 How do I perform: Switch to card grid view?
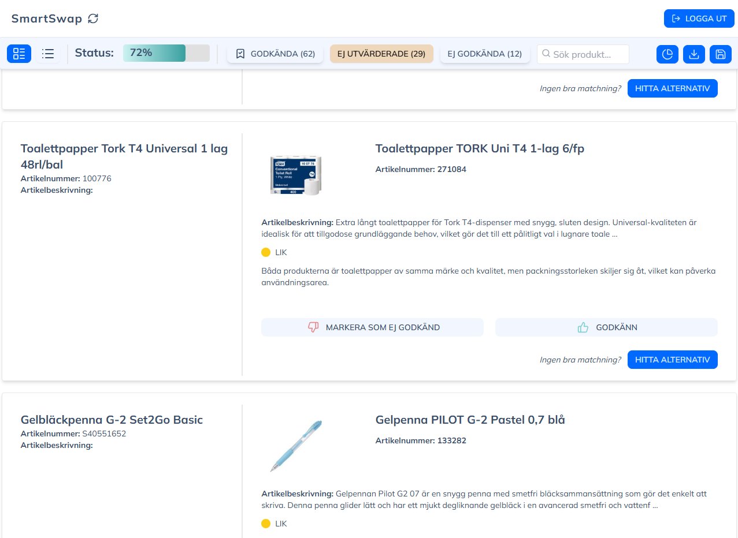point(19,54)
